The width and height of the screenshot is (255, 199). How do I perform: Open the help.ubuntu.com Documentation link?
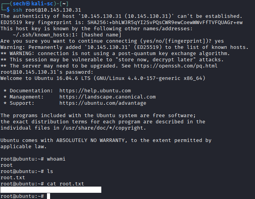pyautogui.click(x=95, y=91)
